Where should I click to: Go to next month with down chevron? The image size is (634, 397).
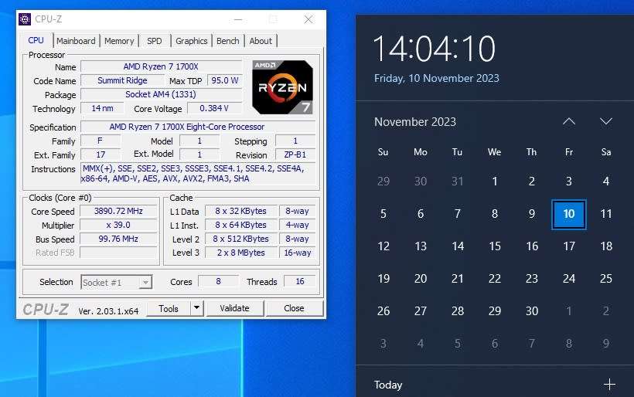(x=605, y=121)
